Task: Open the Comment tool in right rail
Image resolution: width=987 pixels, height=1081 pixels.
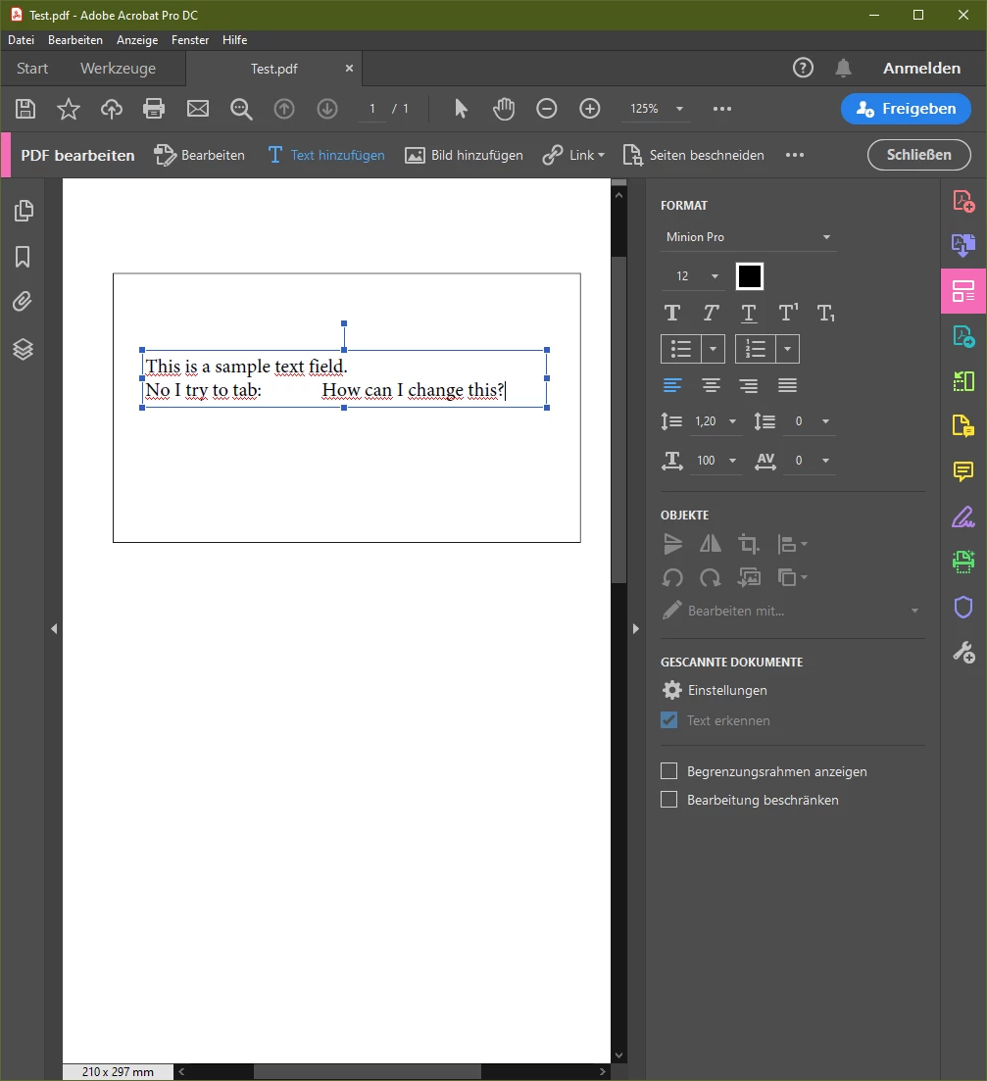Action: pyautogui.click(x=963, y=471)
